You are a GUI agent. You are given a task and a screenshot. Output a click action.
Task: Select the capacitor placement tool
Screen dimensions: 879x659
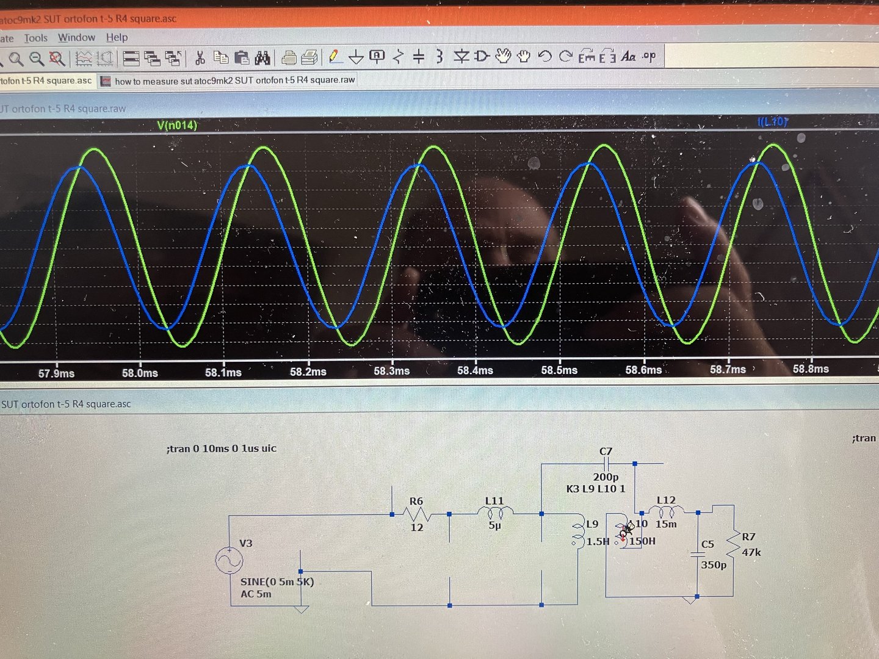coord(419,57)
